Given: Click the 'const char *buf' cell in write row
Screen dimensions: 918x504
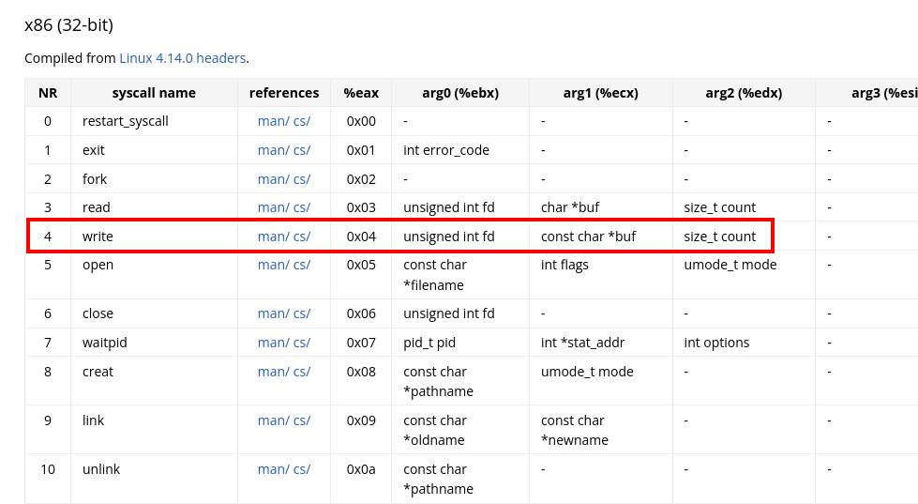Looking at the screenshot, I should (588, 237).
